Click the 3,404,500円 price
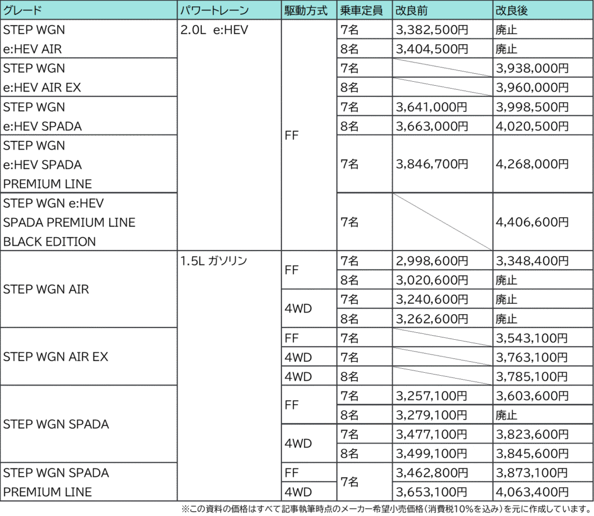The width and height of the screenshot is (594, 516). pos(432,49)
